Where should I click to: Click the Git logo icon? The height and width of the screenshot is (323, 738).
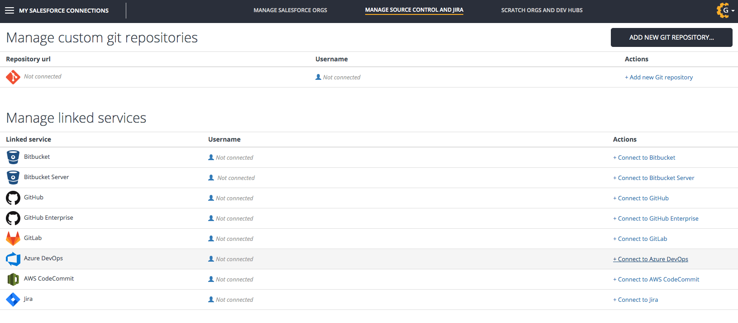coord(13,77)
